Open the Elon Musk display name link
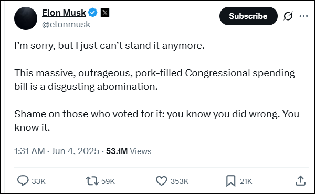Image resolution: width=315 pixels, height=194 pixels. coord(64,13)
